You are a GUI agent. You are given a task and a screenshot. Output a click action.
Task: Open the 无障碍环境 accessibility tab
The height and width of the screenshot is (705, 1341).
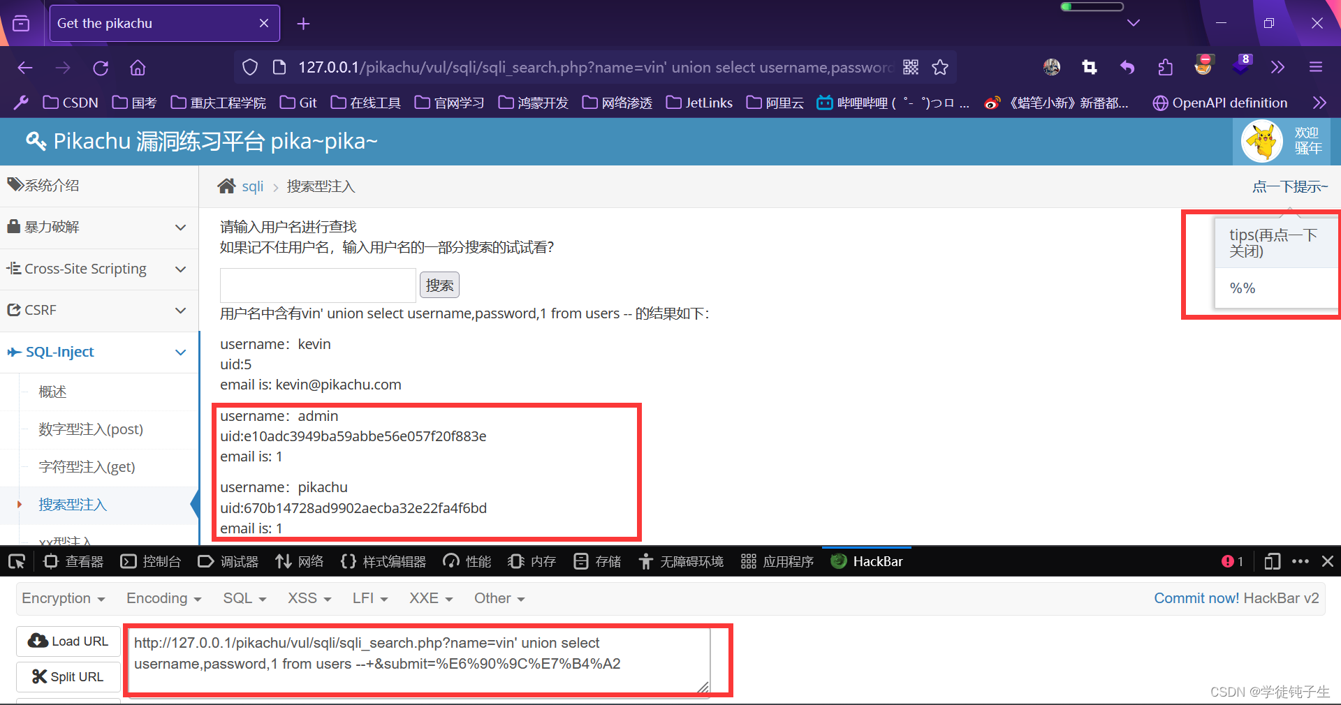click(x=681, y=561)
